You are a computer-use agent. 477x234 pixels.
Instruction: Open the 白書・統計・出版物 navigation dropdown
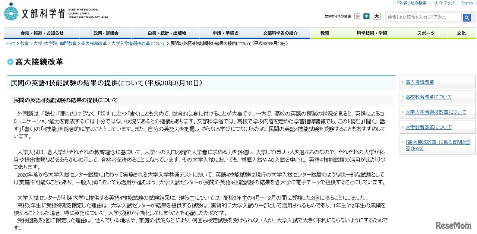click(x=166, y=33)
